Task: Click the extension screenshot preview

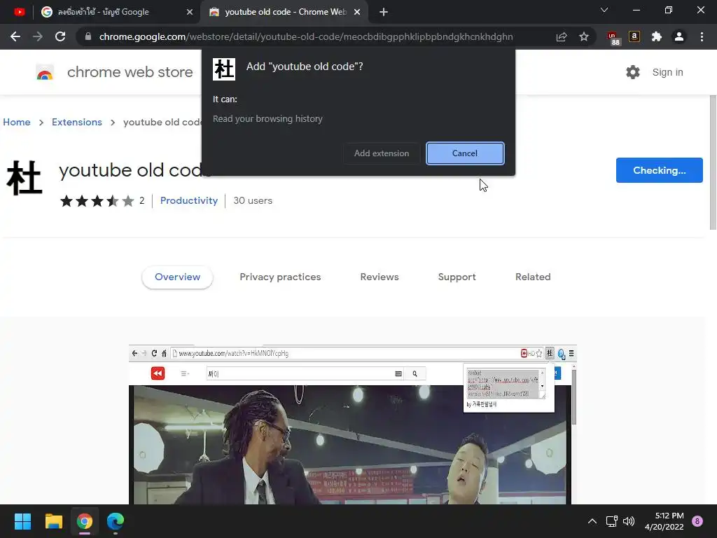Action: coord(353,424)
